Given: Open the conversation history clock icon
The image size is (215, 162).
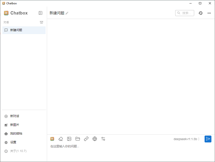Looking at the screenshot, I should pos(200,13).
